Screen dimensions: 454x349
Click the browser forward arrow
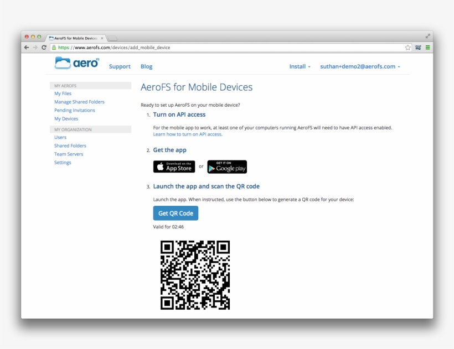35,48
